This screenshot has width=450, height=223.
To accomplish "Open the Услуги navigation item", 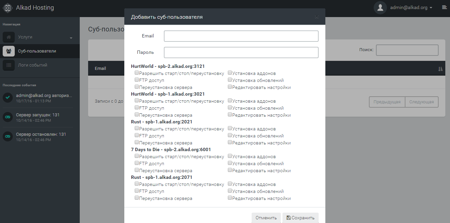I will tap(40, 37).
